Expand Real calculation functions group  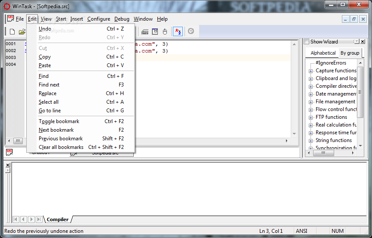(x=311, y=125)
